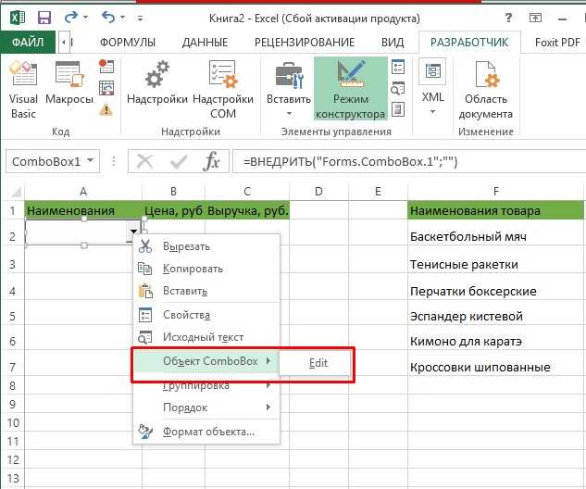Select row 9 header
Screen dimensions: 586x489
(12, 404)
